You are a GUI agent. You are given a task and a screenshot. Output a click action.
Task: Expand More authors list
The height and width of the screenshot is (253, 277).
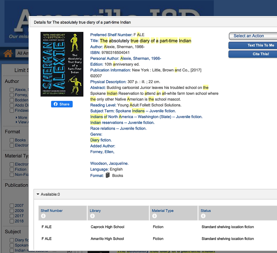click(x=21, y=117)
